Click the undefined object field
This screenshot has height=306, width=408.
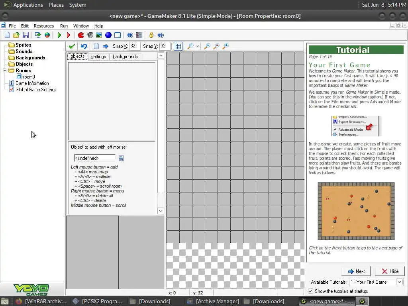(x=95, y=158)
